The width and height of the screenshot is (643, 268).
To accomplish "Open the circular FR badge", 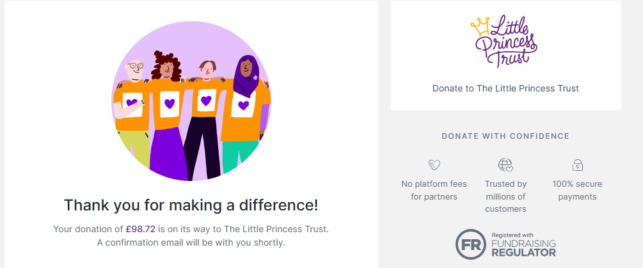I will pos(471,244).
